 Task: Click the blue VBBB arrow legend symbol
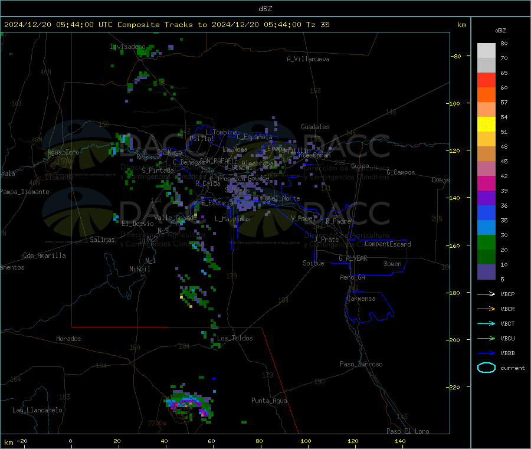(x=486, y=353)
